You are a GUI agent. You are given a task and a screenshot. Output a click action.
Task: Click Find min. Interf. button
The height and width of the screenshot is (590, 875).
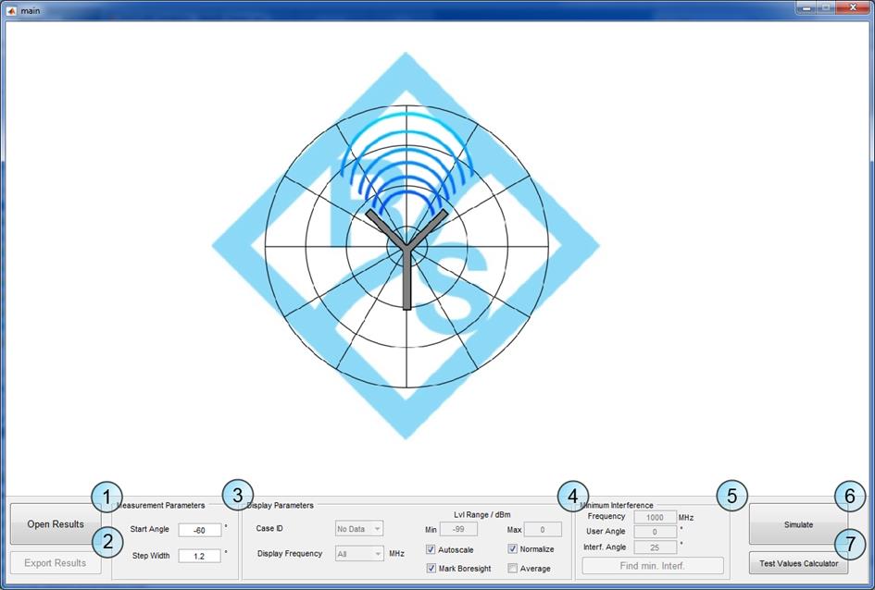pyautogui.click(x=653, y=566)
